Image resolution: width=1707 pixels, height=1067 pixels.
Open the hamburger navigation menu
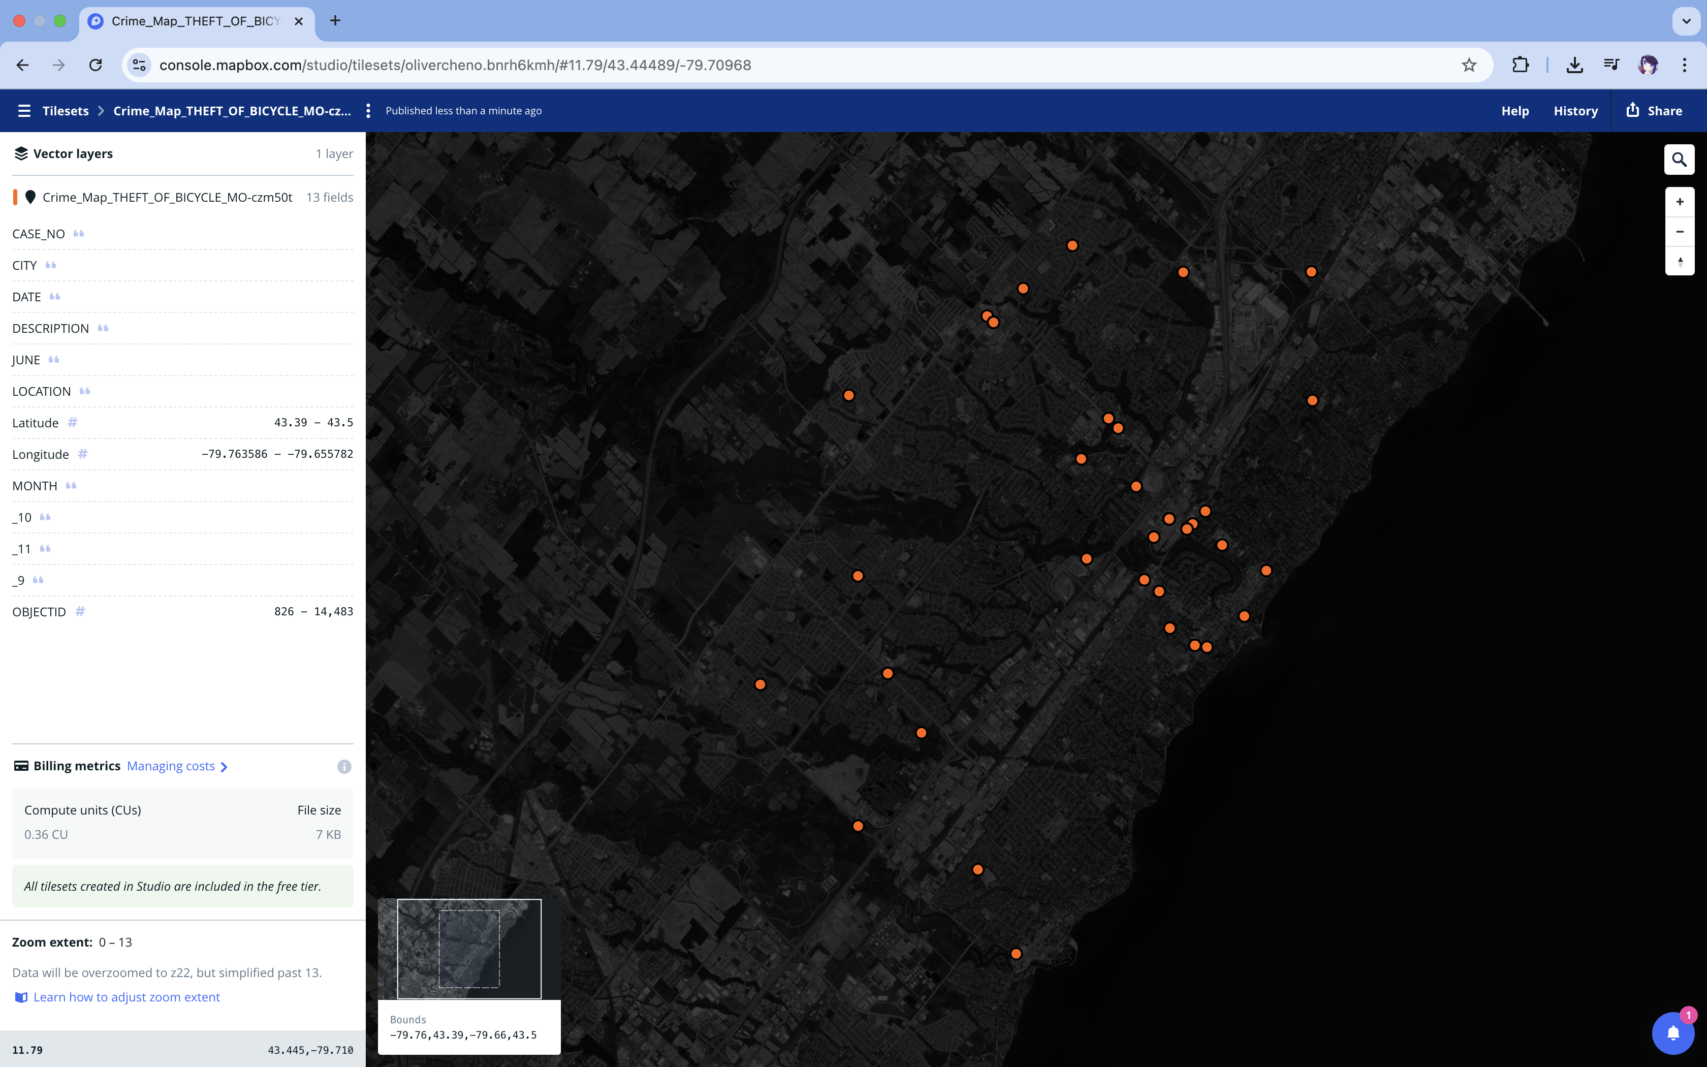24,111
